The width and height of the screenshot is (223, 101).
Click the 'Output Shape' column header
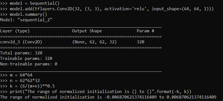click(x=87, y=31)
